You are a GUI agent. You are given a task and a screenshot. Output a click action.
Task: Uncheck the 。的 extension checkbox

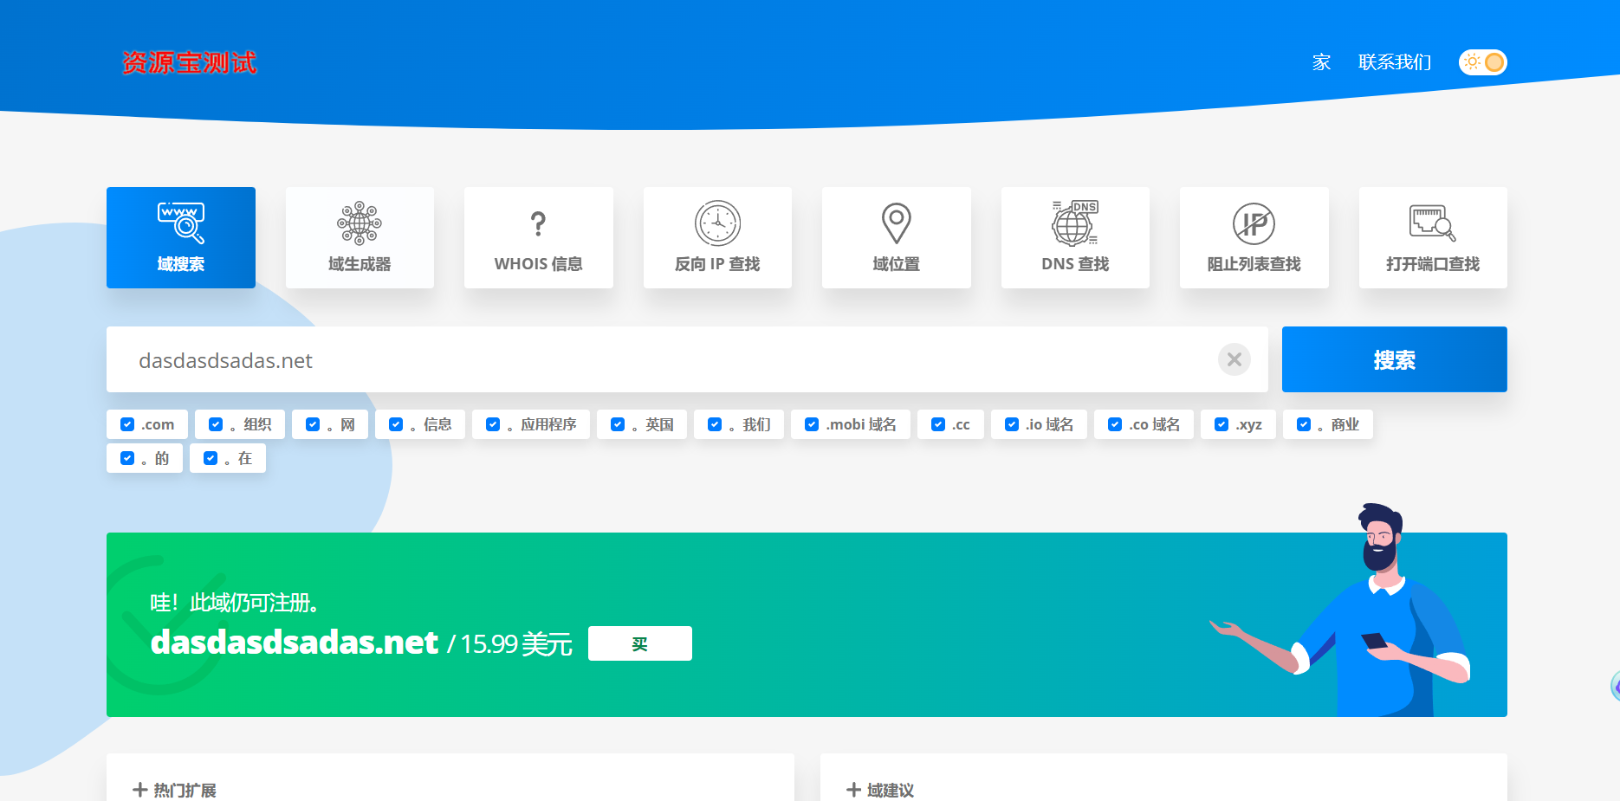pyautogui.click(x=127, y=458)
